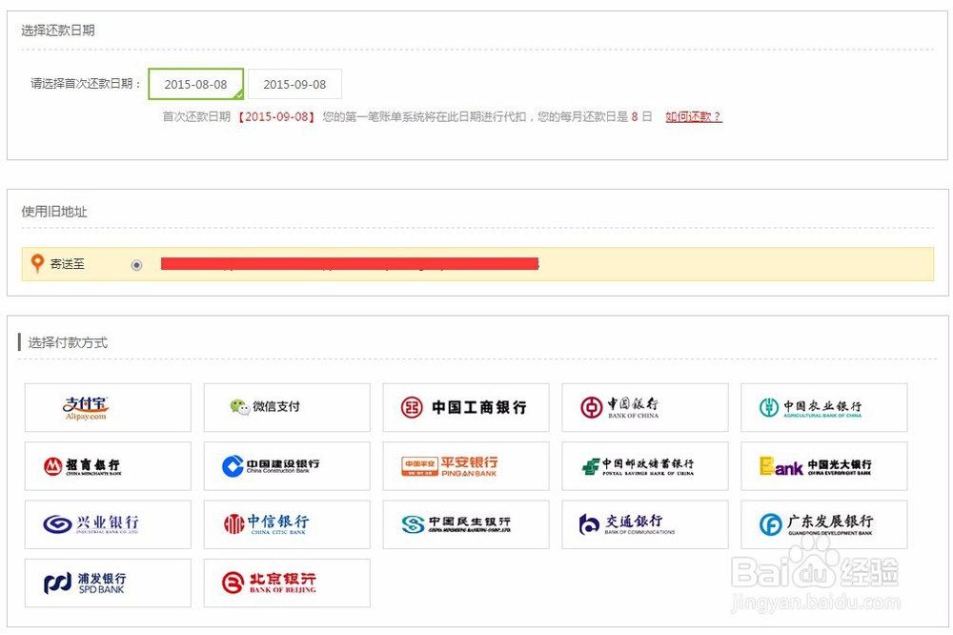953x635 pixels.
Task: Select Agricultural Bank of China logo
Action: click(x=823, y=407)
